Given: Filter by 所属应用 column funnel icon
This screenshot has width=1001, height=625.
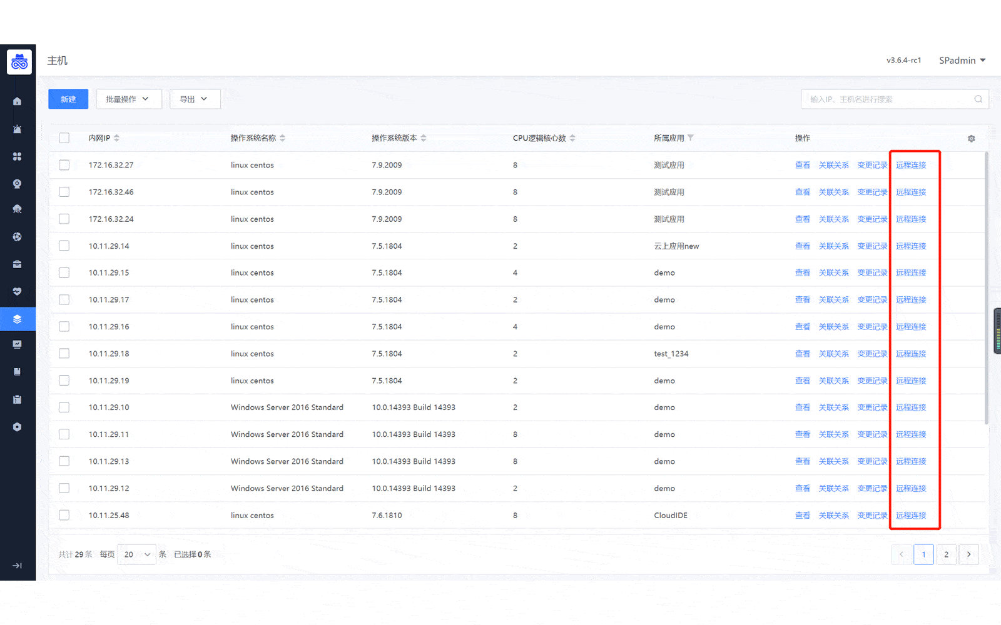Looking at the screenshot, I should 691,137.
